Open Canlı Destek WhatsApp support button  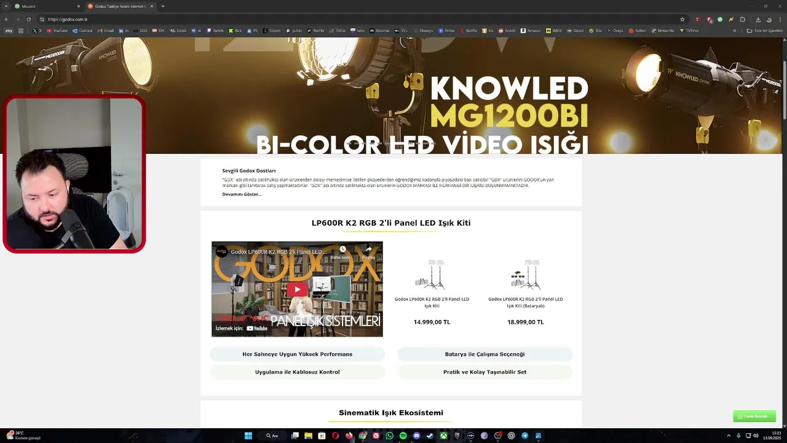pyautogui.click(x=754, y=417)
